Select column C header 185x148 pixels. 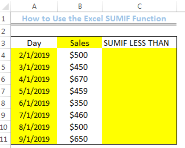pos(140,6)
